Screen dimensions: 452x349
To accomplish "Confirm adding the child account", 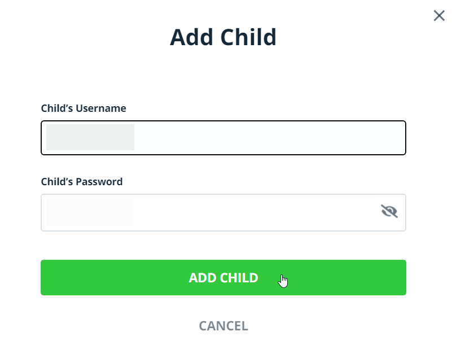I will click(223, 277).
